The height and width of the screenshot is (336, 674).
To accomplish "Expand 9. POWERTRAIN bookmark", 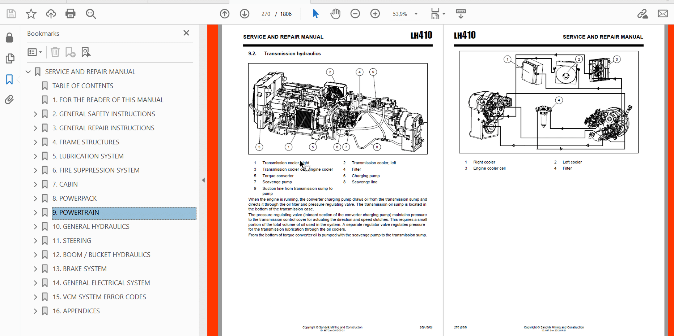I will pyautogui.click(x=35, y=213).
